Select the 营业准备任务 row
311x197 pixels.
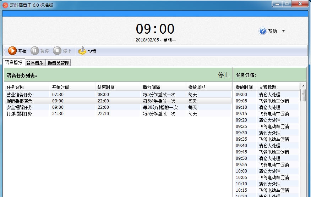(118, 95)
